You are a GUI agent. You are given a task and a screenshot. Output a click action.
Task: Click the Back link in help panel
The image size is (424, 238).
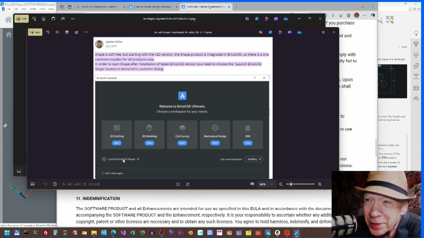[x=403, y=47]
